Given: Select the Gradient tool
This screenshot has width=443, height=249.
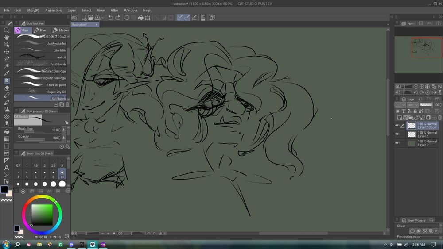Looking at the screenshot, I should point(7,139).
